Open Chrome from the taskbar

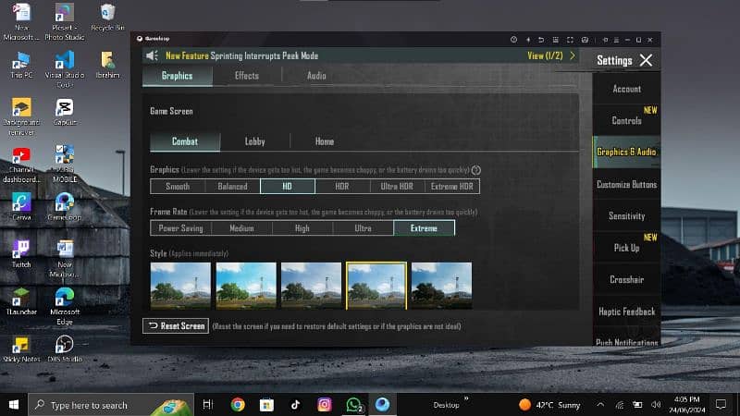coord(238,404)
